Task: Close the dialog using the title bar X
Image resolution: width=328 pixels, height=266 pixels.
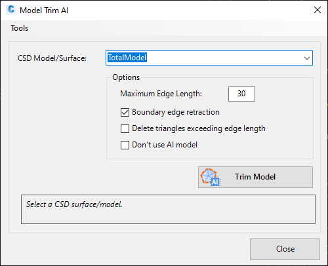Action: tap(318, 10)
